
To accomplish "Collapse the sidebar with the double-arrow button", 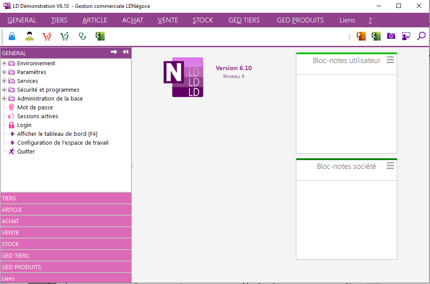I will [x=126, y=52].
